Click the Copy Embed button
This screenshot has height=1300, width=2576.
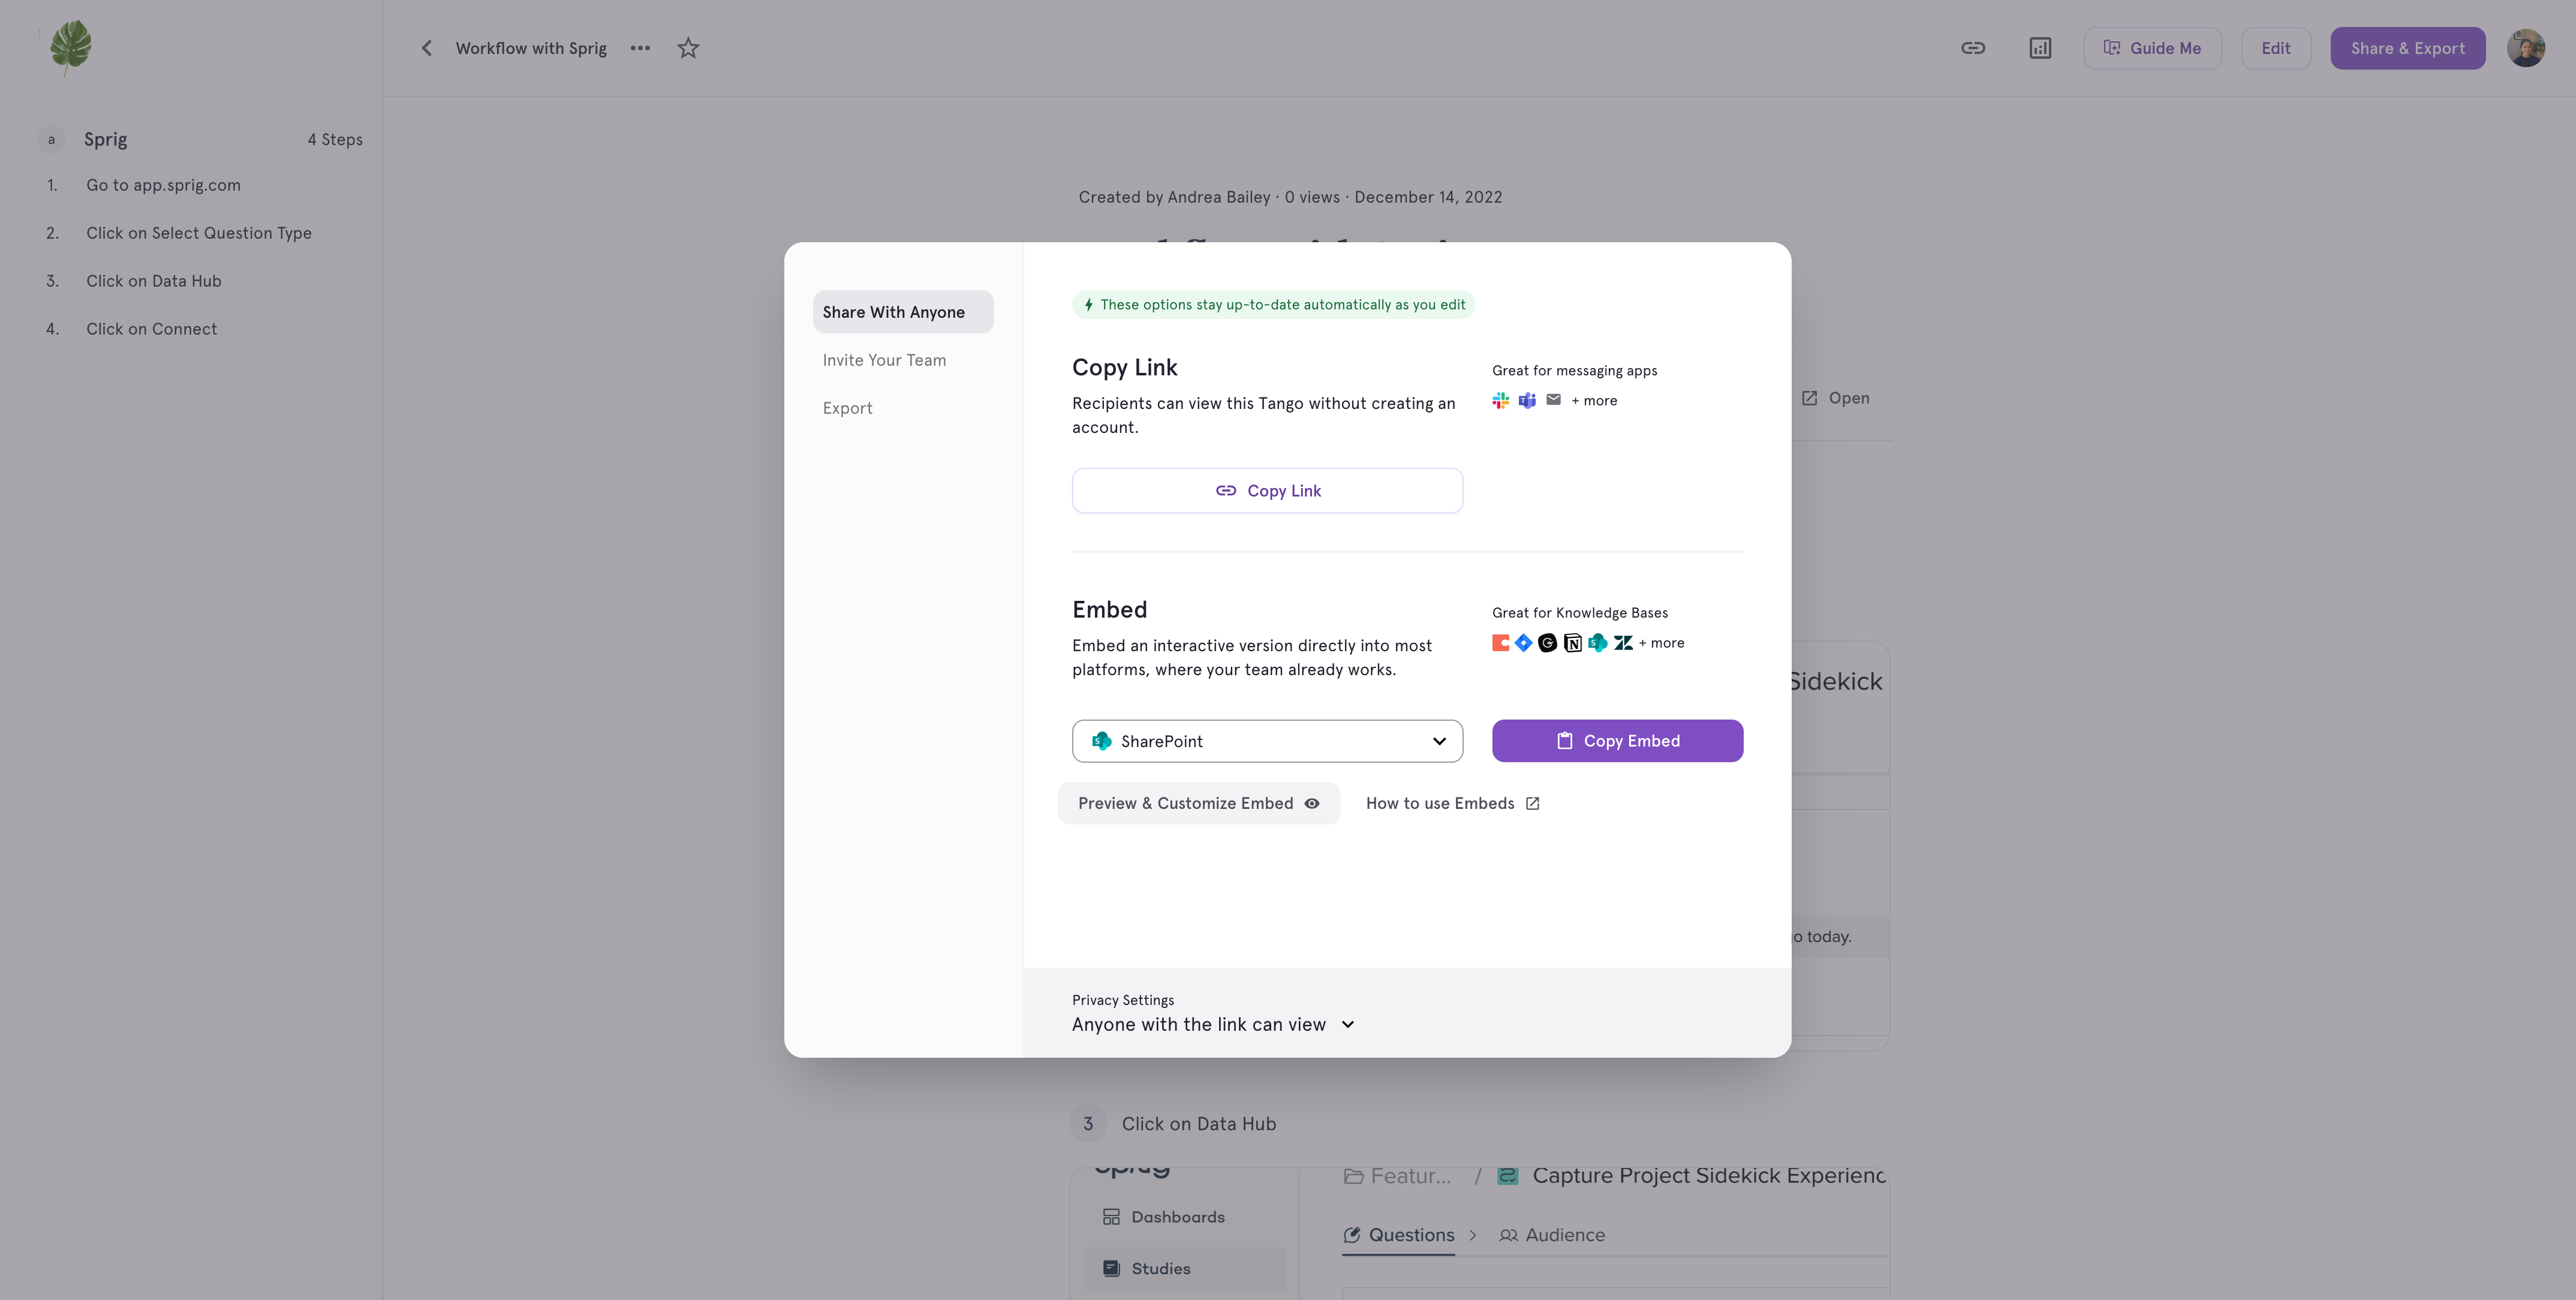pyautogui.click(x=1617, y=741)
